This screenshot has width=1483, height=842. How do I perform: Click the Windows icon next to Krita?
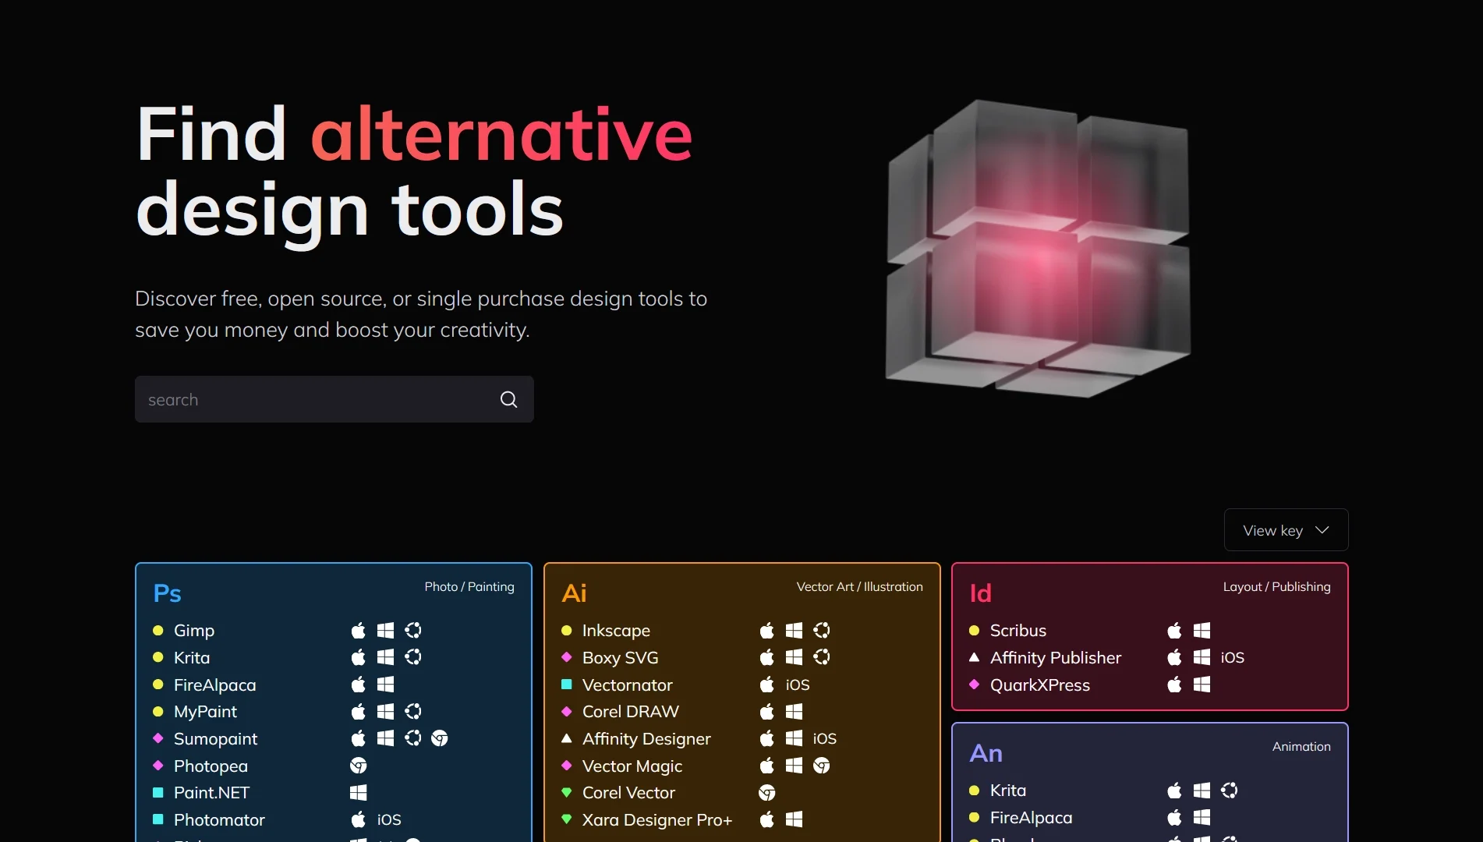pos(386,657)
